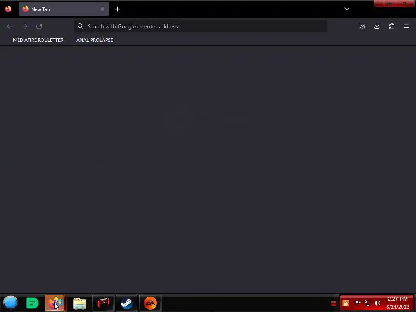Close the Firefox window
The image size is (416, 312).
405,4
